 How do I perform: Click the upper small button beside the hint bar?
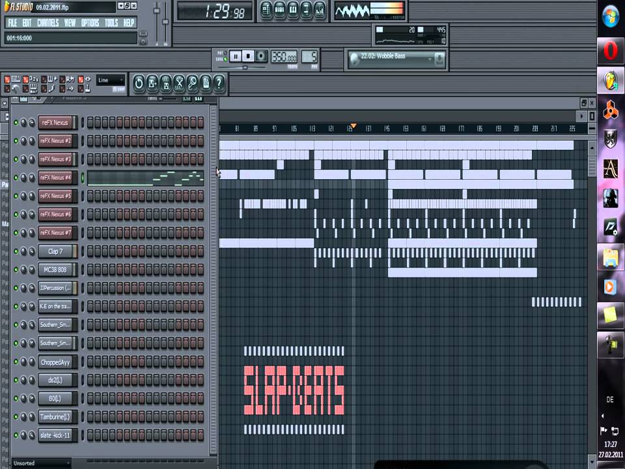tap(143, 35)
